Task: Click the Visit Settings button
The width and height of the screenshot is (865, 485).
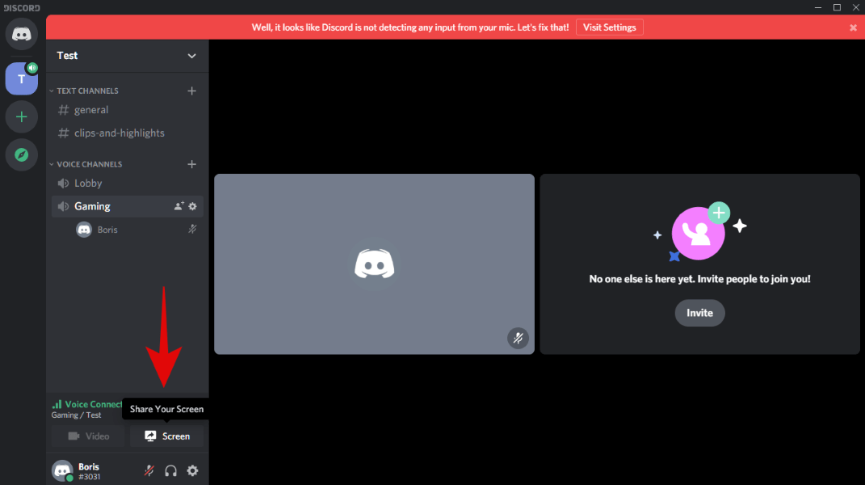Action: click(x=610, y=27)
